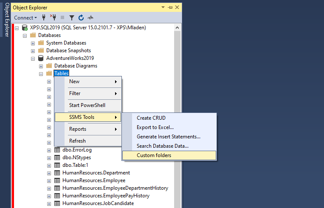Expand the Database Snapshots folder
This screenshot has height=208, width=324.
(x=33, y=51)
